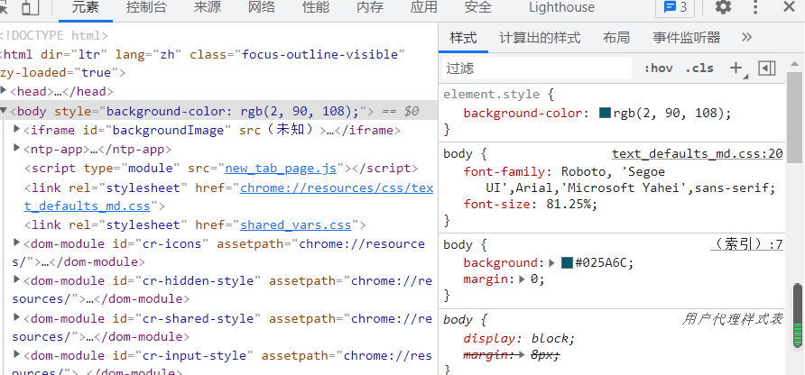Open the text_defaults_md.css href link
Screen dimensions: 805x375
coord(228,197)
